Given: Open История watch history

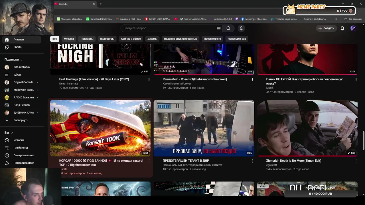Looking at the screenshot, I should coord(22,140).
